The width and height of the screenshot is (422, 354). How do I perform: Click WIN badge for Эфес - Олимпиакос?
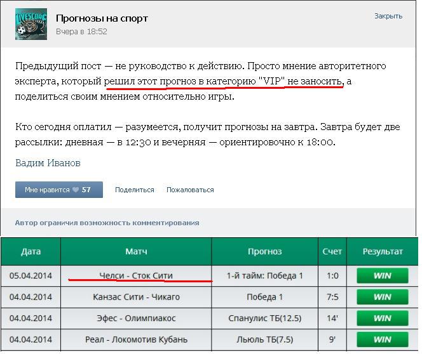point(383,318)
